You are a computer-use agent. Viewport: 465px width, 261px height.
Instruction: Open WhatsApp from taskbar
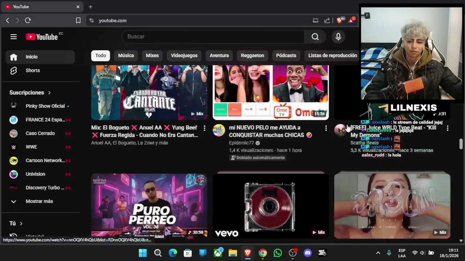[x=278, y=253]
